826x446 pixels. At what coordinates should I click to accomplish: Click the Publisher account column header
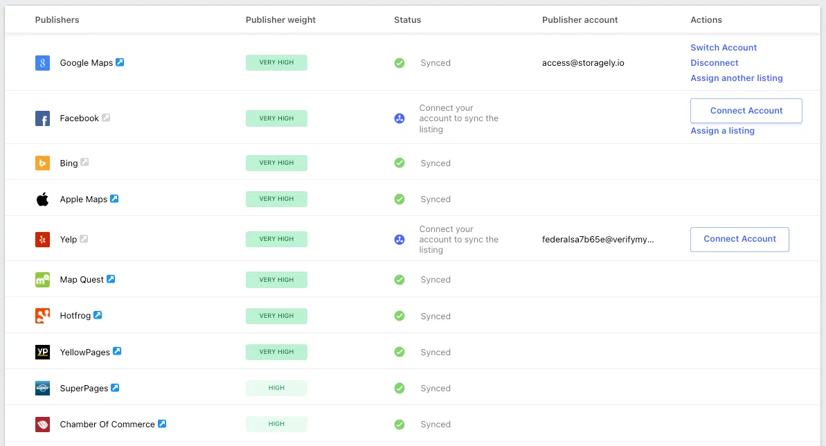[x=580, y=20]
